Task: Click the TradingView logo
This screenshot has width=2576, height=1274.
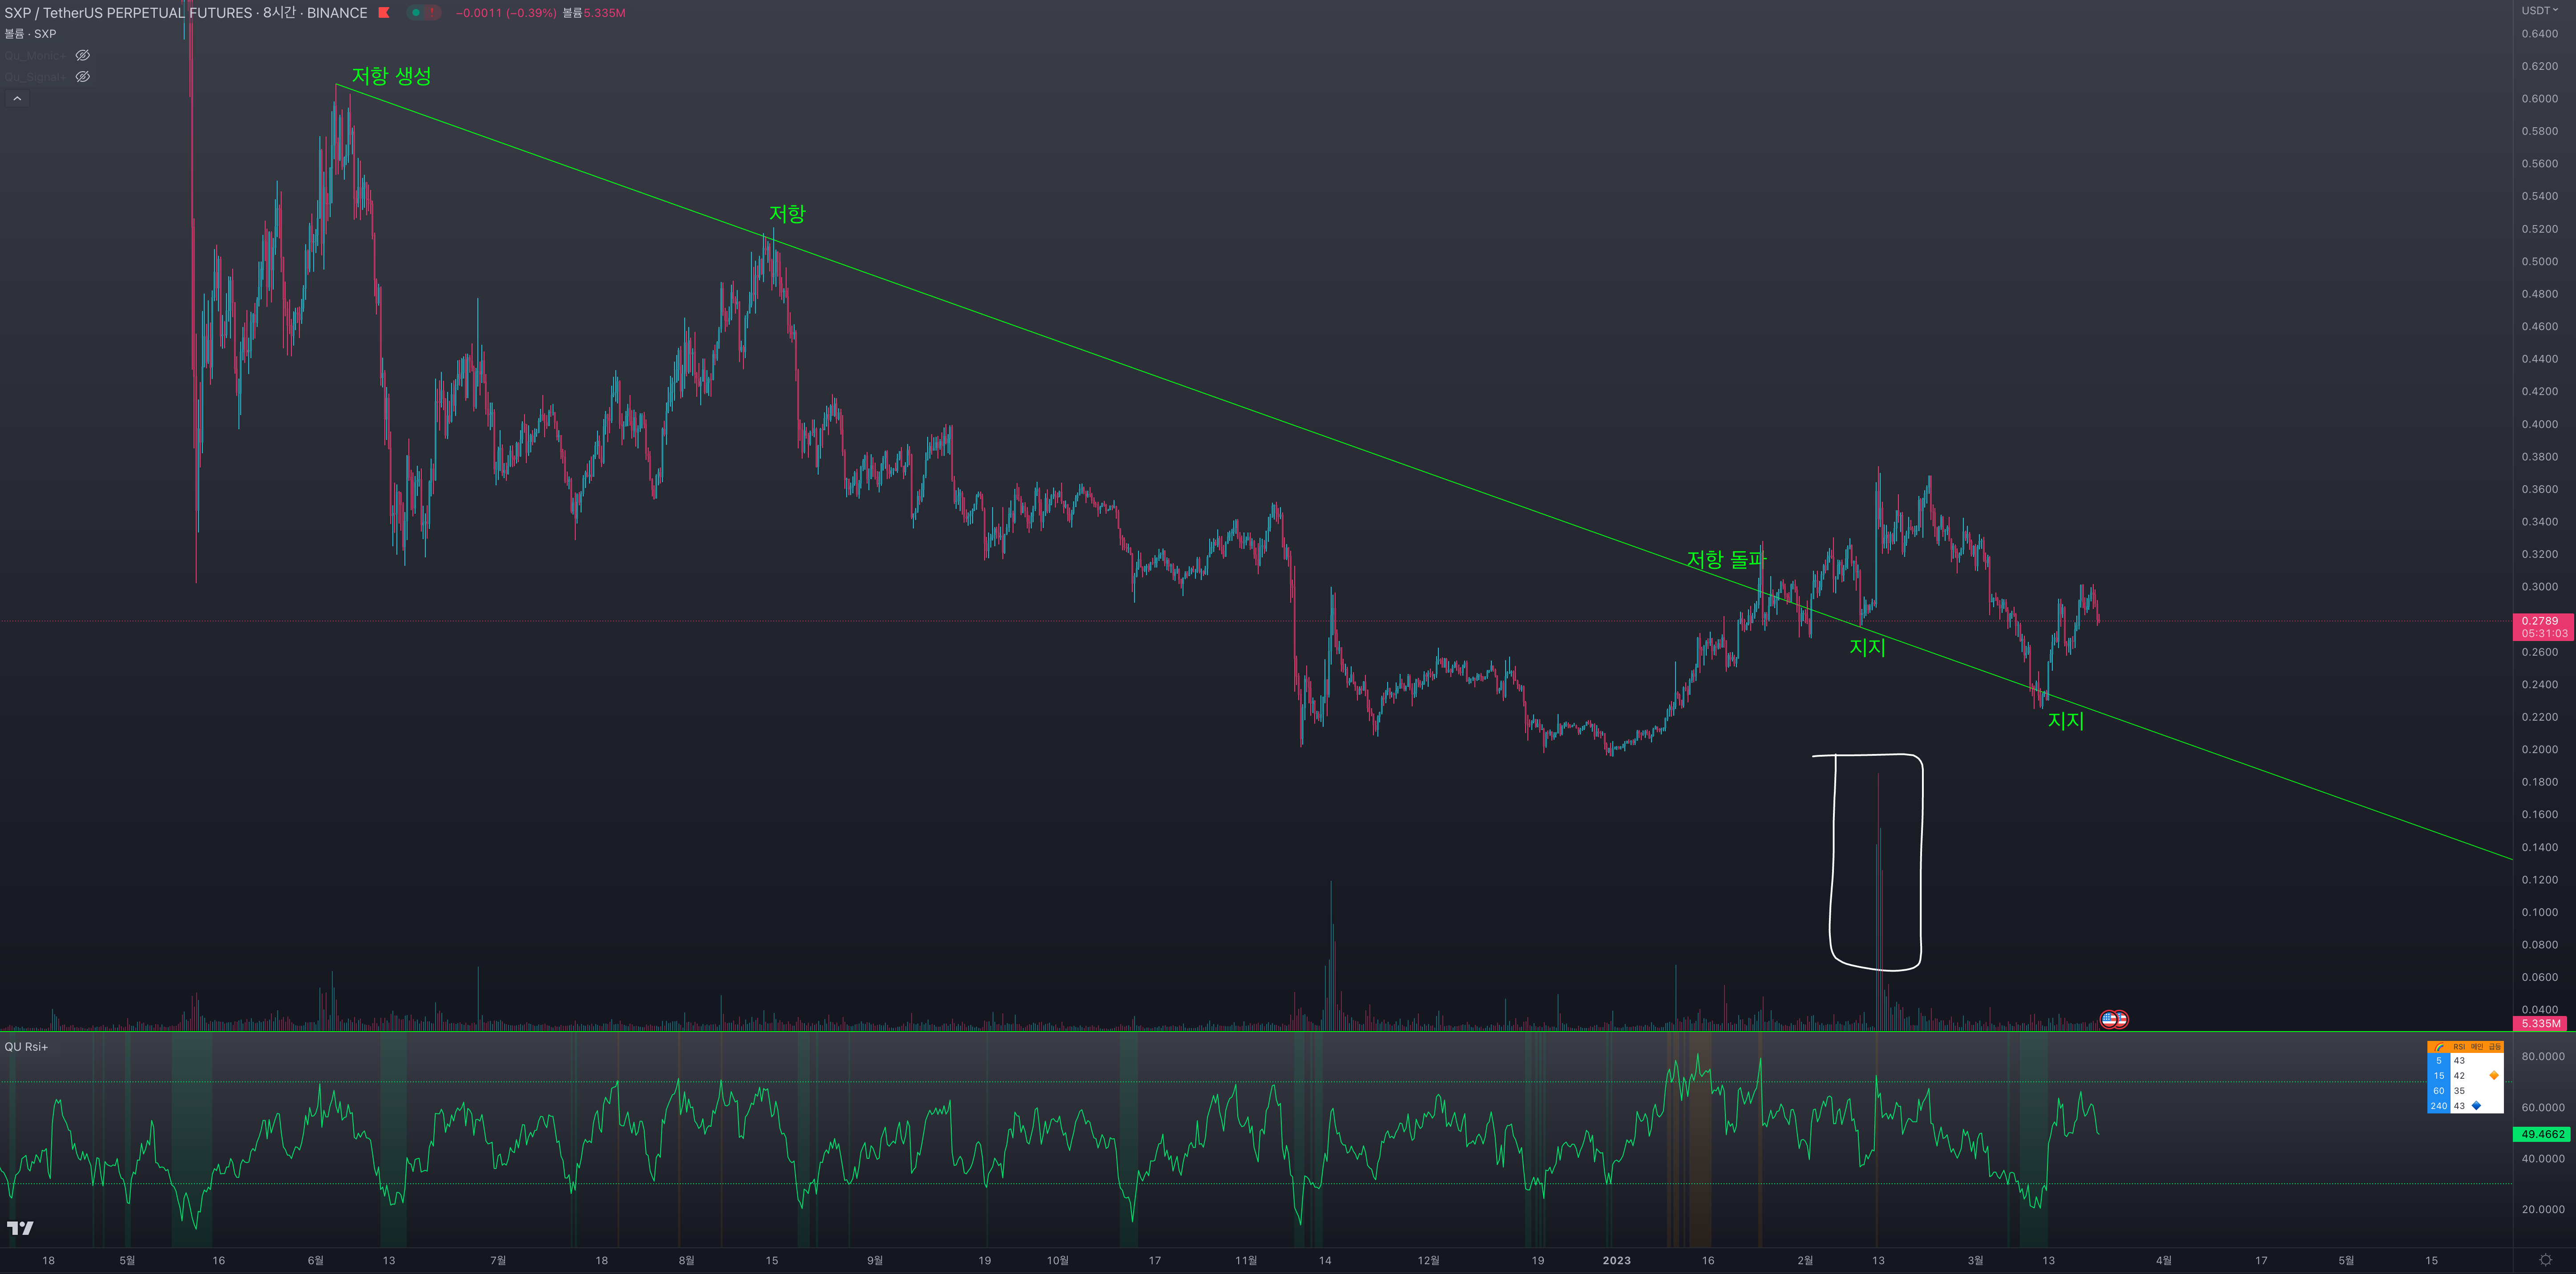Action: 20,1228
